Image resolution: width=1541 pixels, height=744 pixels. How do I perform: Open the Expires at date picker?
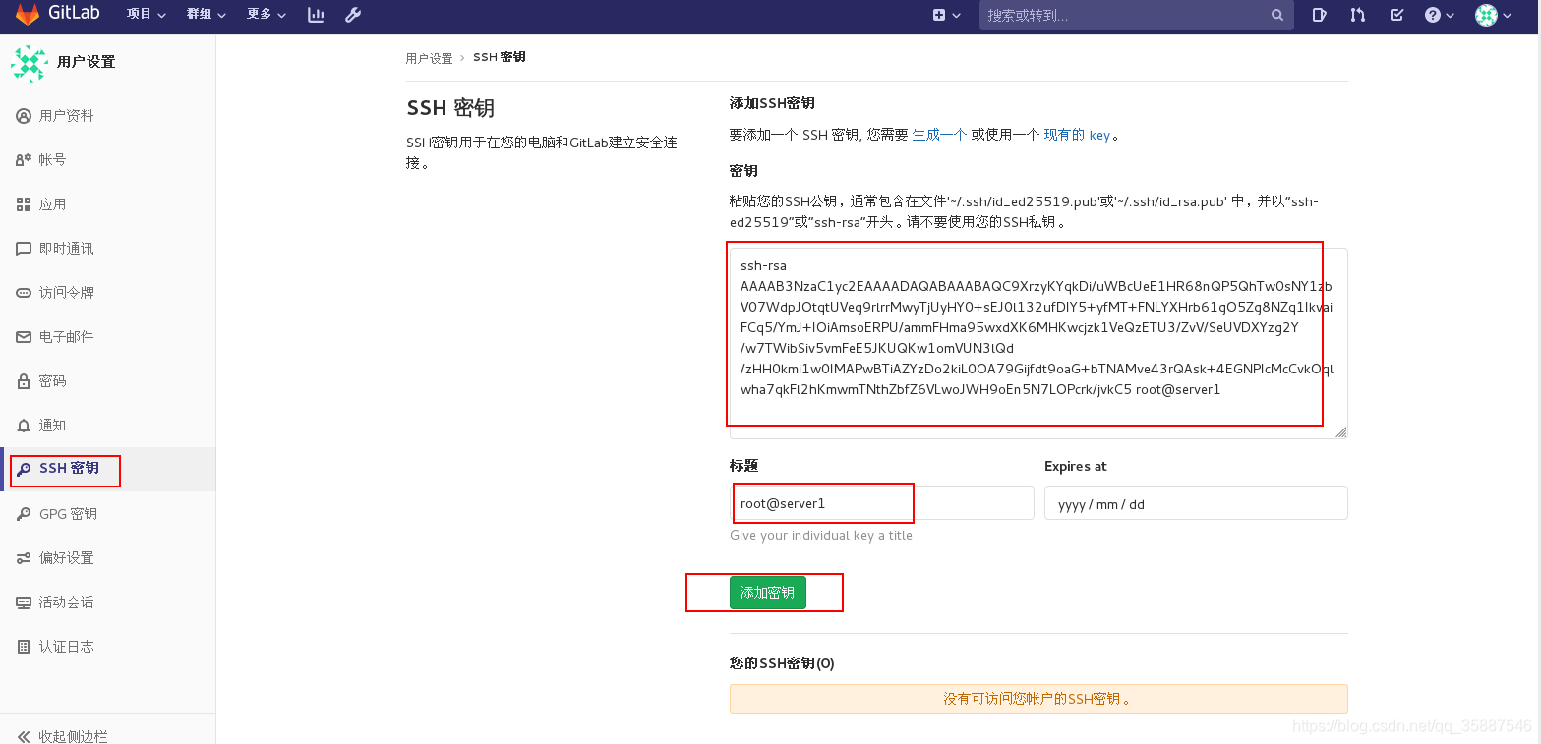[x=1195, y=503]
